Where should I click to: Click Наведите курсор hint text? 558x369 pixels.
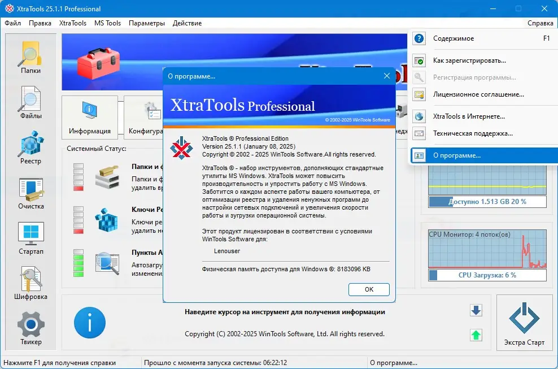[x=285, y=312]
